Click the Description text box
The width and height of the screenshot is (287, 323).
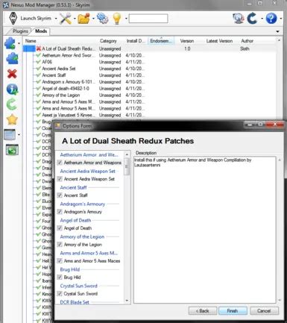pos(205,230)
